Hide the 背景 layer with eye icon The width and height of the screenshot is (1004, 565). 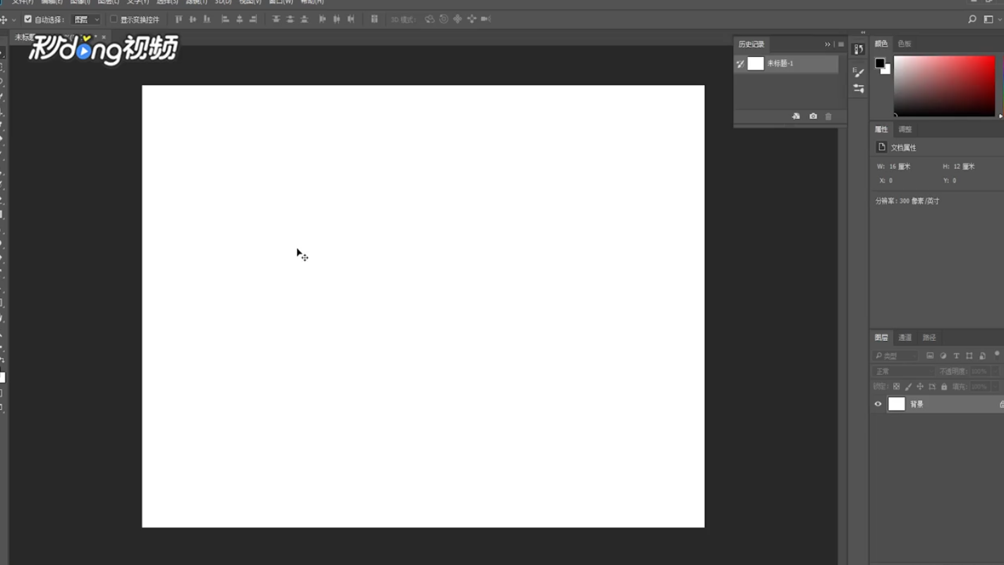click(878, 404)
